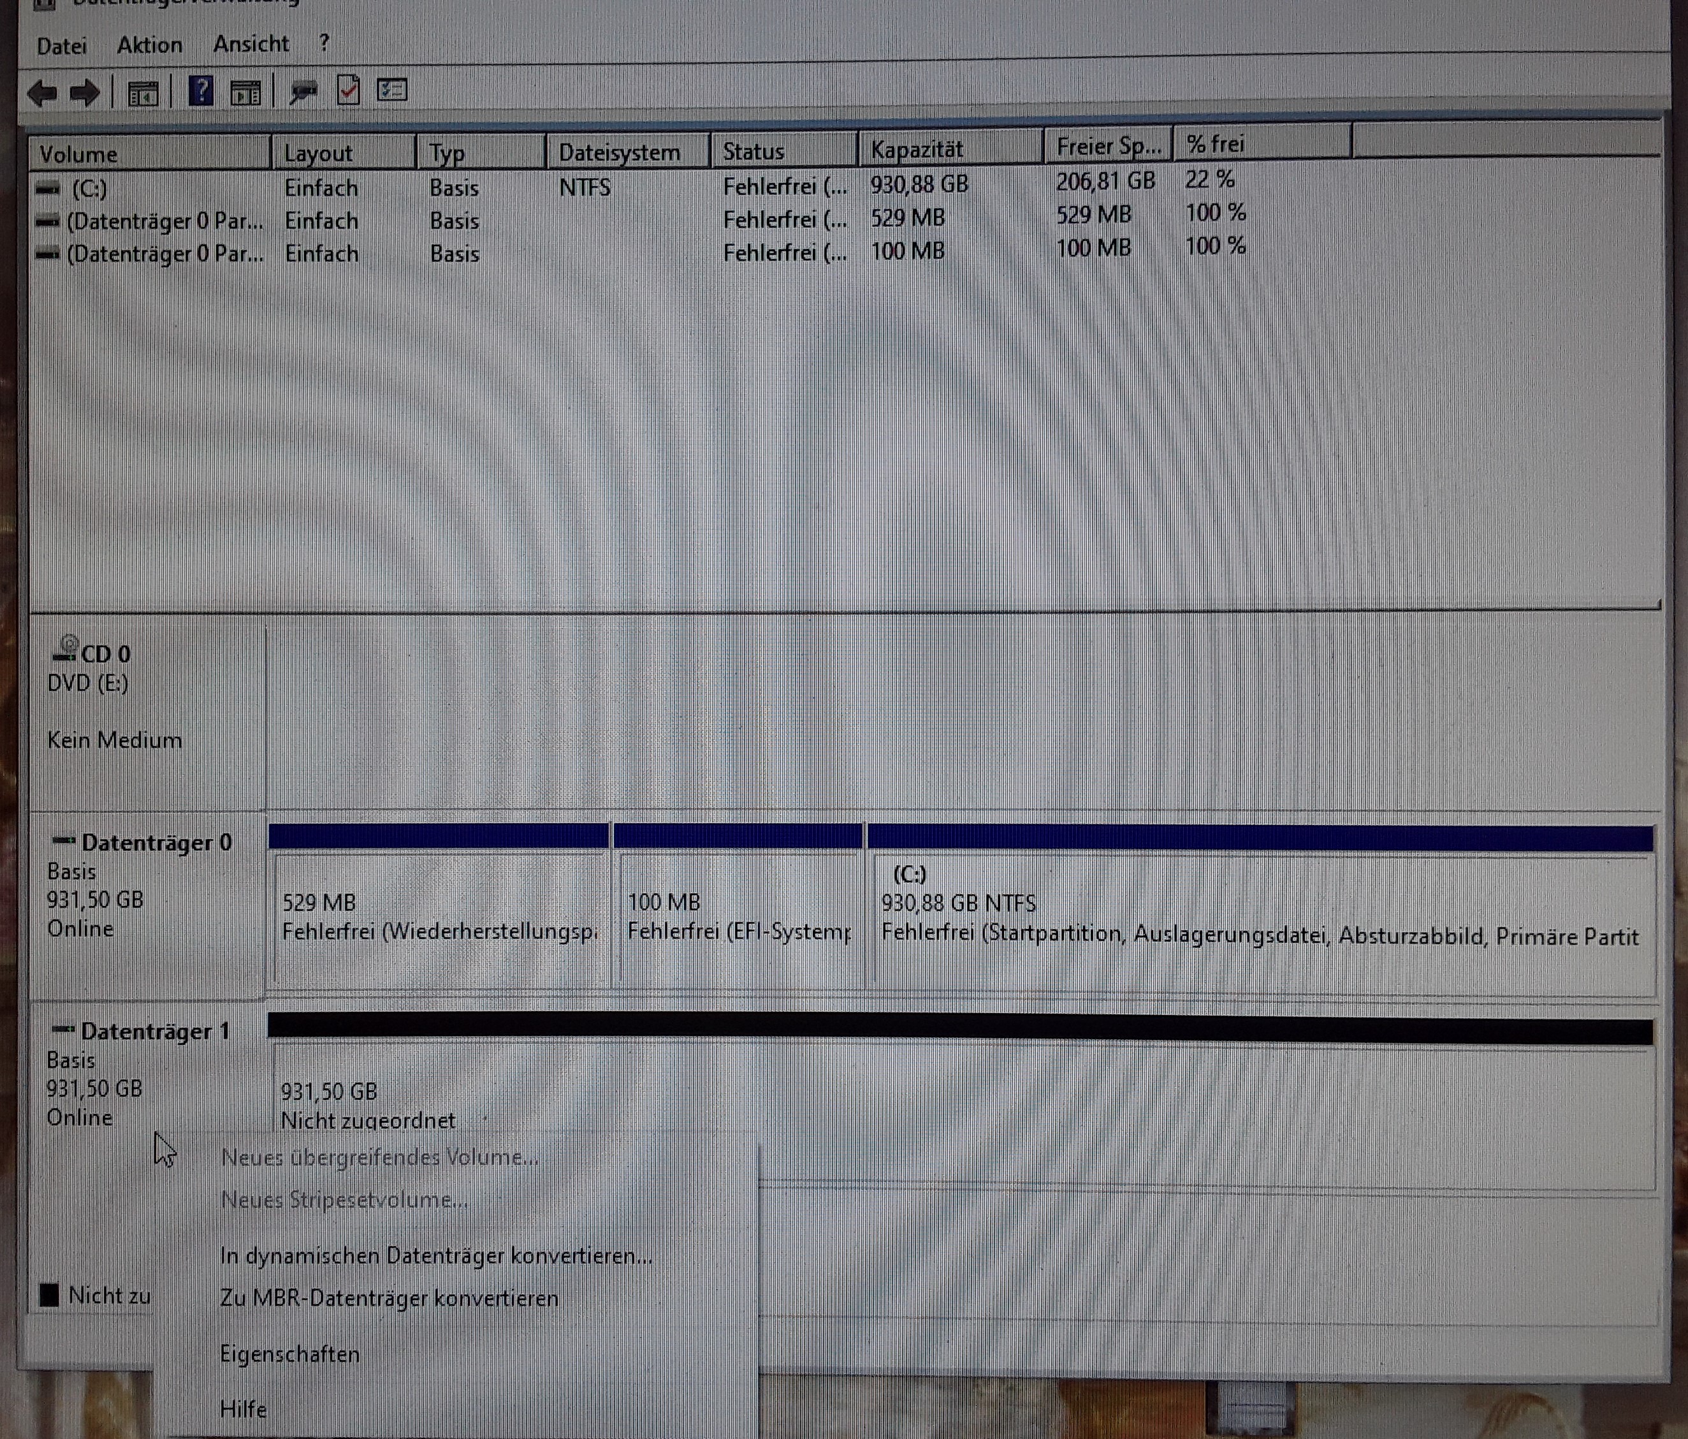Image resolution: width=1688 pixels, height=1439 pixels.
Task: Click the checklist settings toolbar icon
Action: [x=392, y=90]
